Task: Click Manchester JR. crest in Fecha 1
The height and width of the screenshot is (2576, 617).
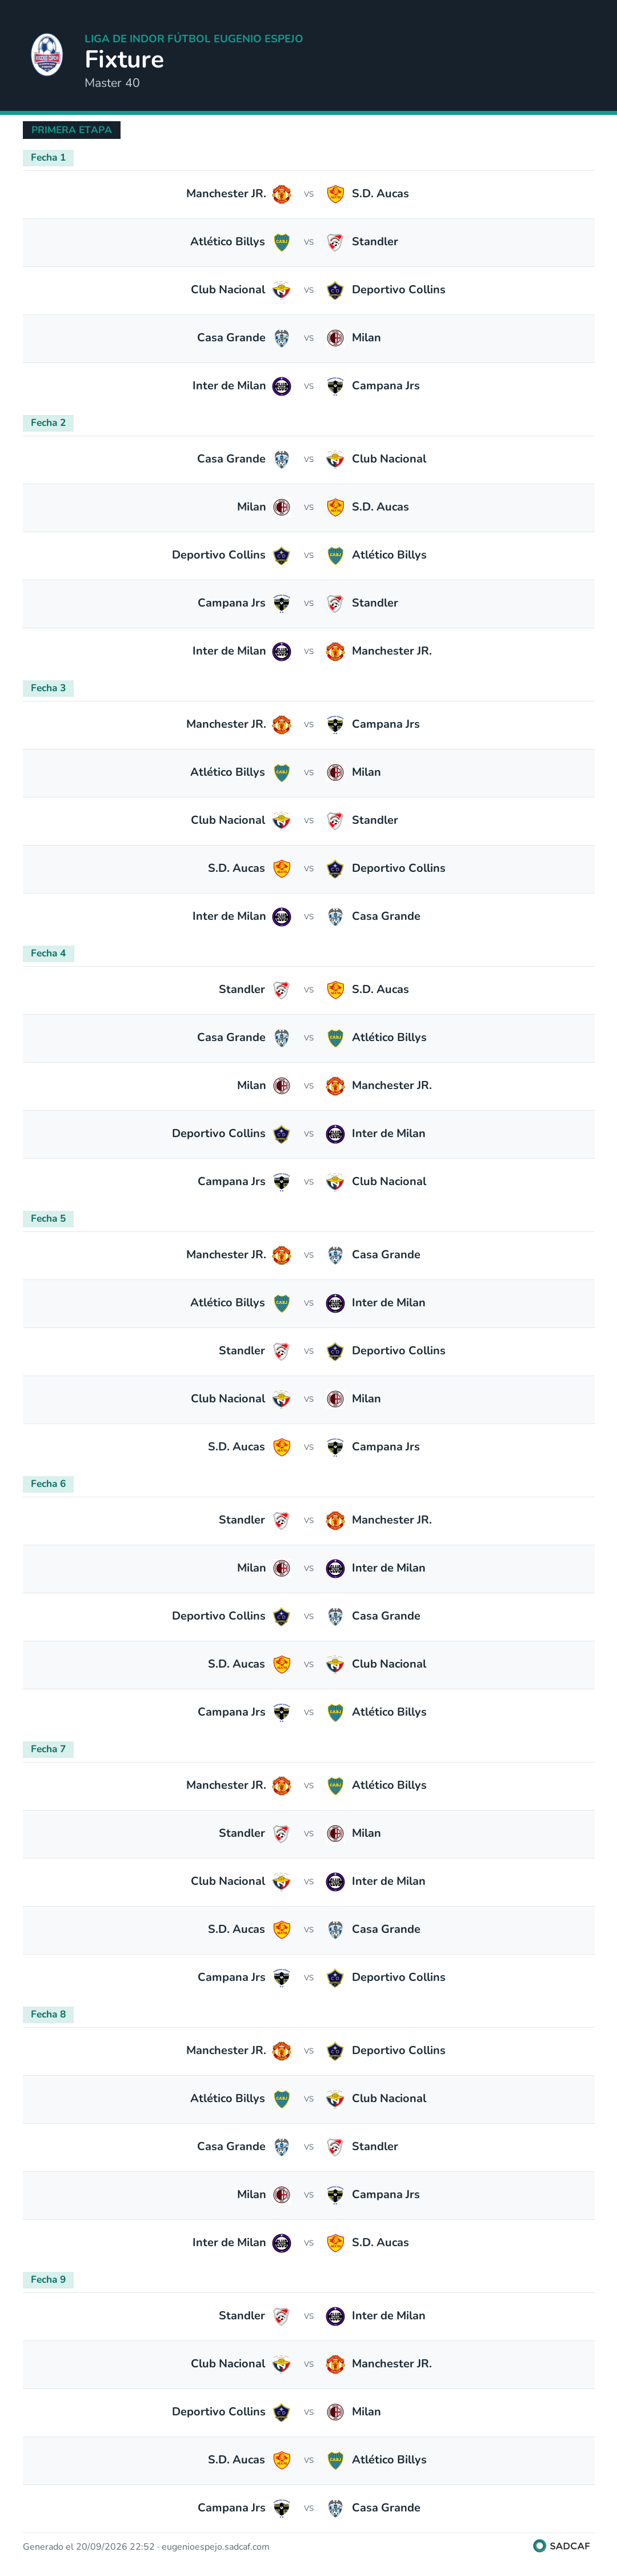Action: (x=282, y=194)
